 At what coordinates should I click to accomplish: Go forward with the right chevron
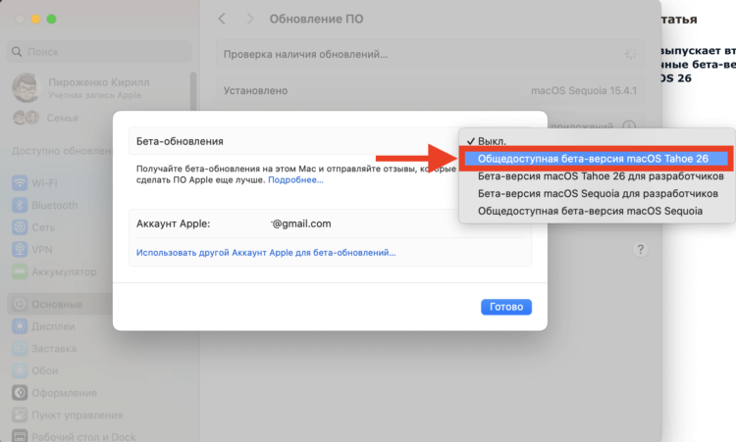[250, 19]
